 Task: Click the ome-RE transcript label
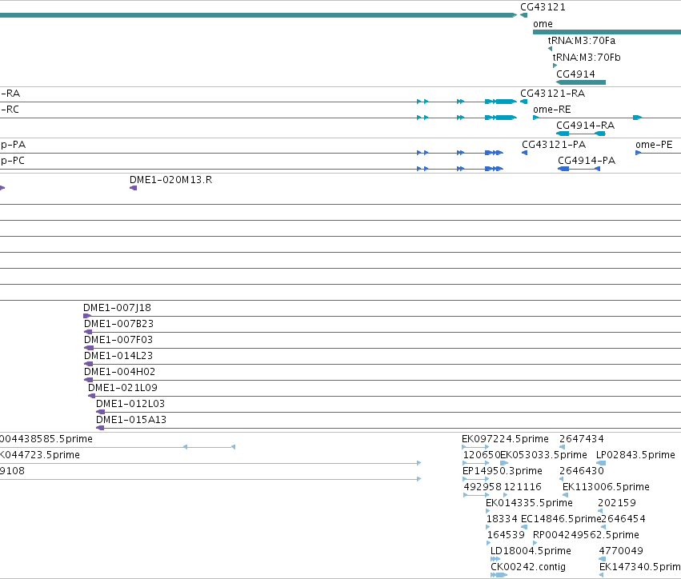click(x=552, y=110)
